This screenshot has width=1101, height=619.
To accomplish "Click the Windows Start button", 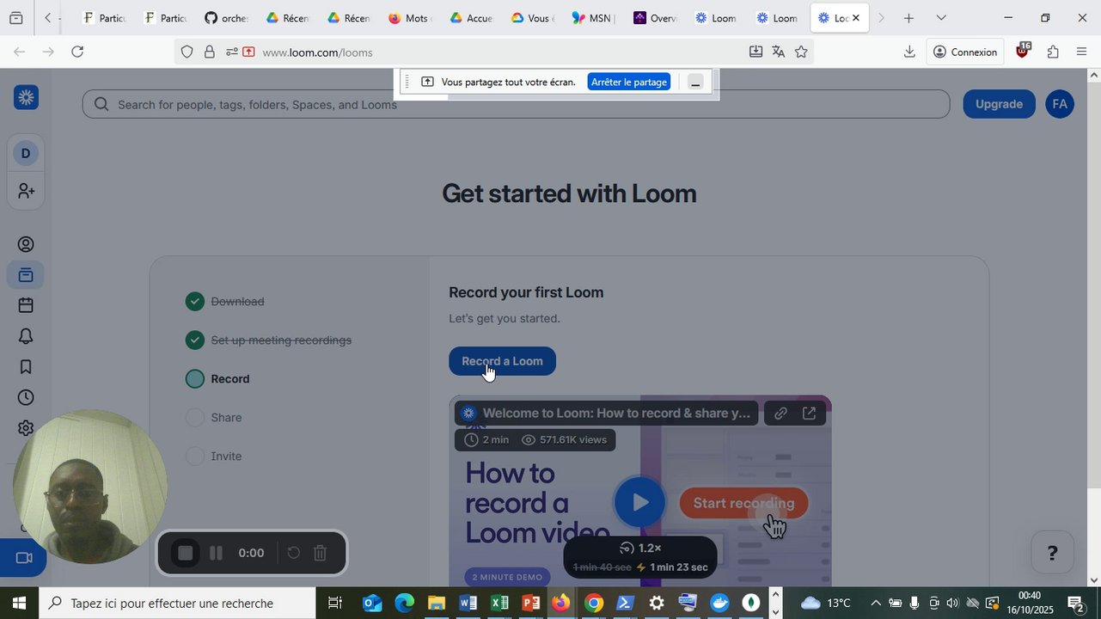I will coord(19,604).
